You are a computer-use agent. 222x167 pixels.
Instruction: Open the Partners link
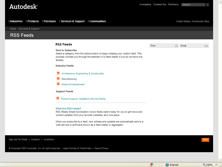click(173, 5)
